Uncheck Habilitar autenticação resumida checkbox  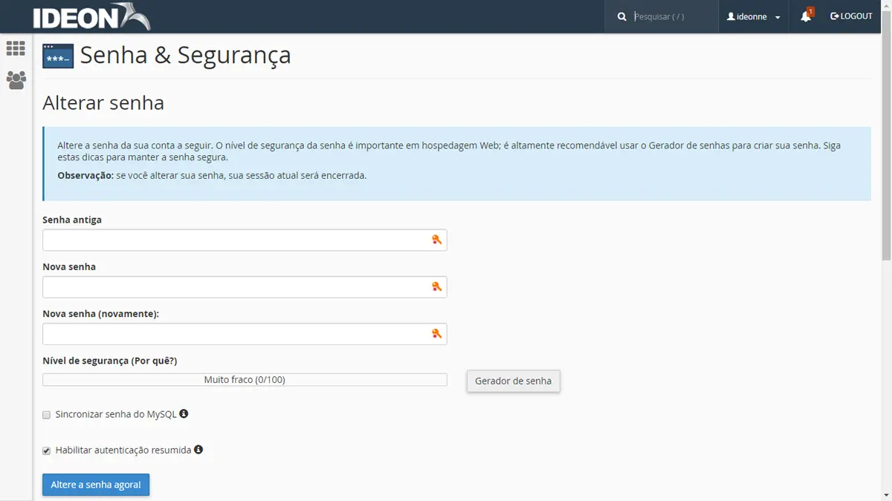click(47, 451)
